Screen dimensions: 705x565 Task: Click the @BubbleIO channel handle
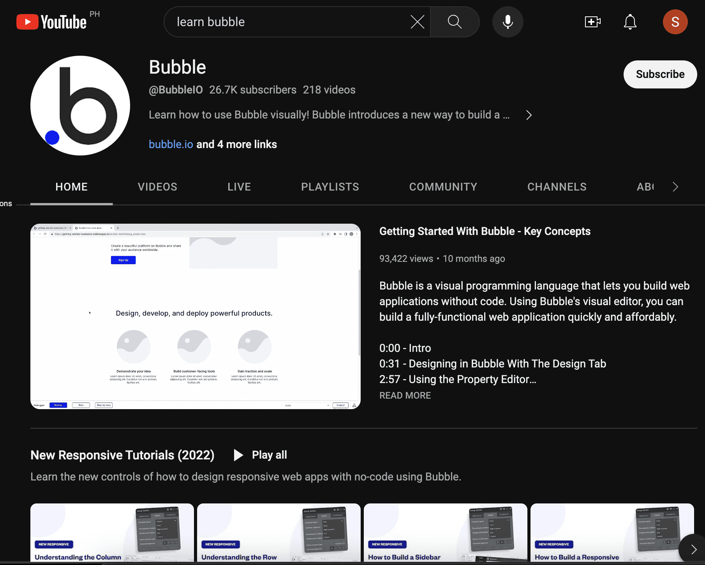click(176, 90)
